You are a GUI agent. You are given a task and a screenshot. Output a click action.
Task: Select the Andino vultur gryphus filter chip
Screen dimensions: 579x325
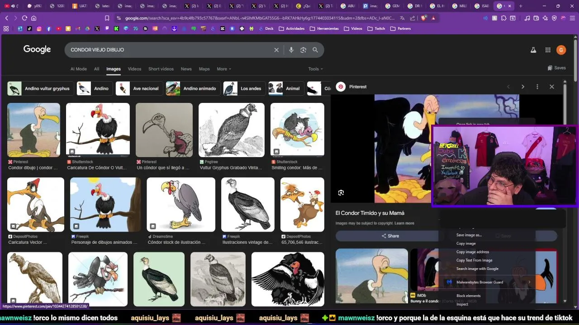[40, 88]
